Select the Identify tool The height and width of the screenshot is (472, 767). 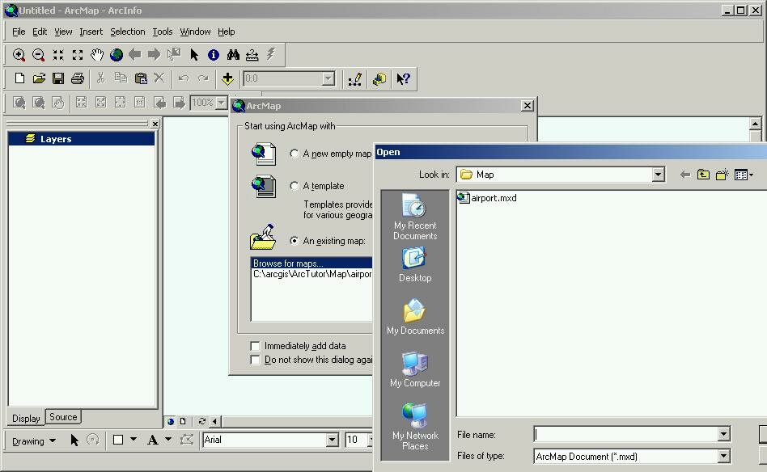(x=214, y=55)
